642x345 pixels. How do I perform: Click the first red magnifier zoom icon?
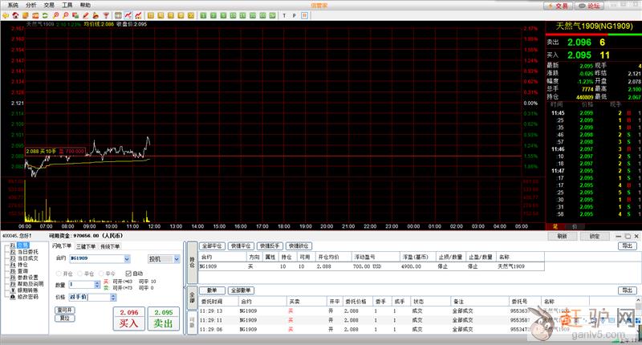55,15
